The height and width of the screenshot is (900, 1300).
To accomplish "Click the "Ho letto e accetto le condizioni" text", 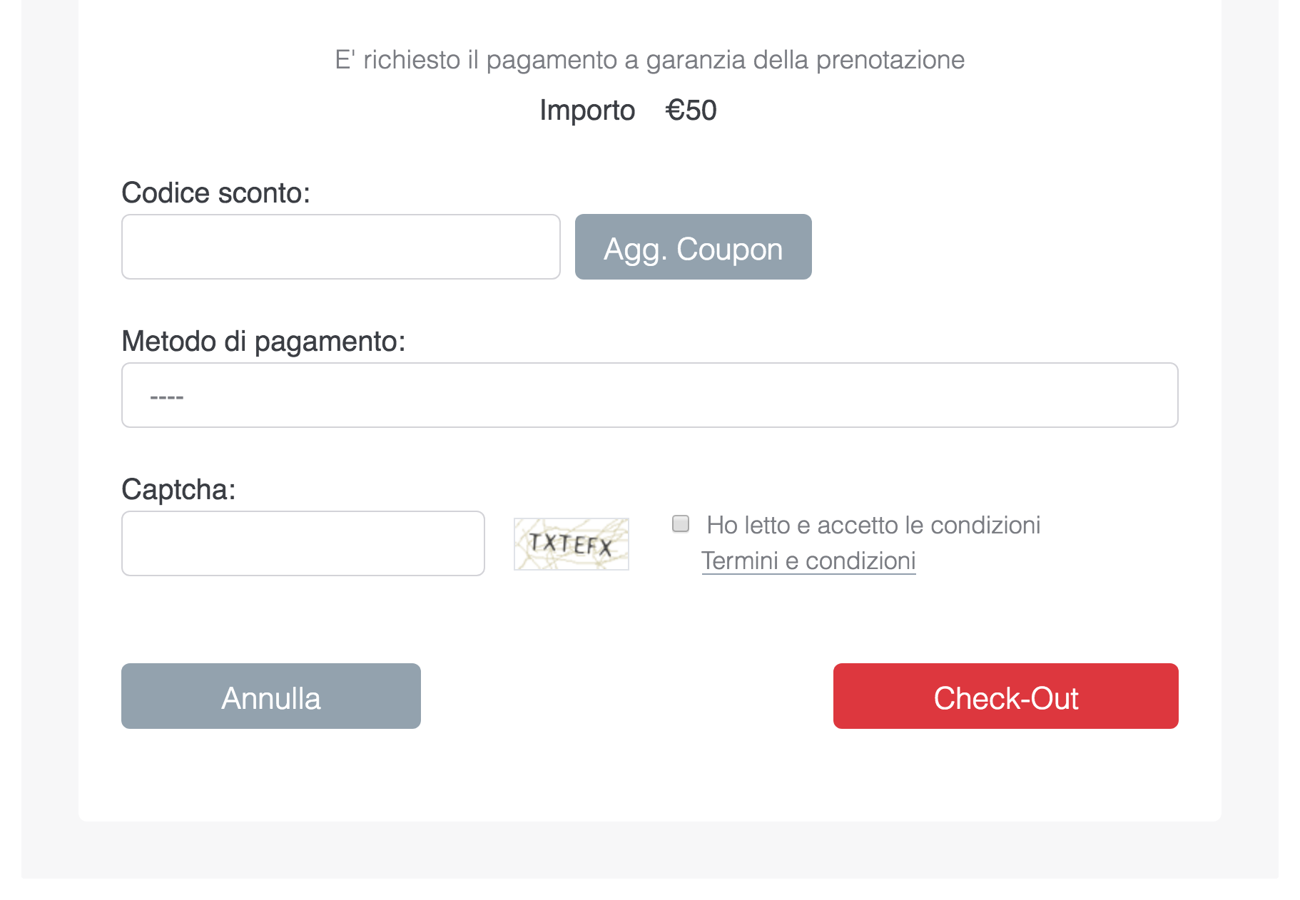I will [x=873, y=525].
